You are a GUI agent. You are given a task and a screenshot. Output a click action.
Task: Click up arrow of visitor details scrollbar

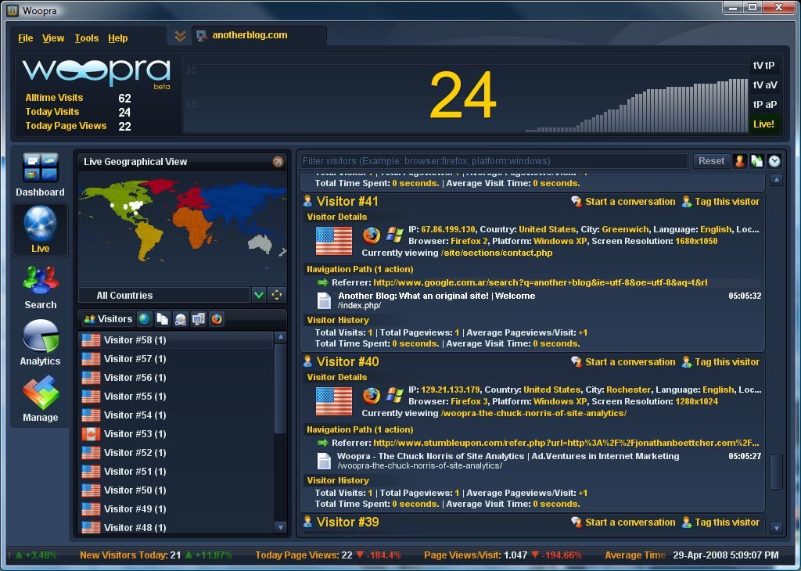pyautogui.click(x=776, y=180)
